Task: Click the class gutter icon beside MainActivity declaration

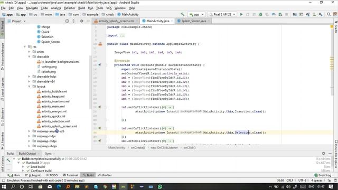Action: click(x=100, y=44)
